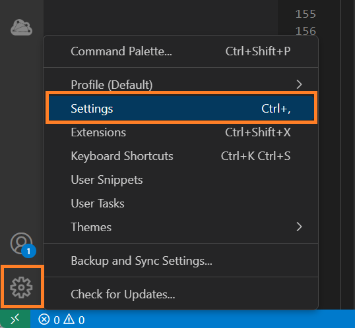Click the remote window status bar icon
Image resolution: width=355 pixels, height=328 pixels.
coord(15,319)
